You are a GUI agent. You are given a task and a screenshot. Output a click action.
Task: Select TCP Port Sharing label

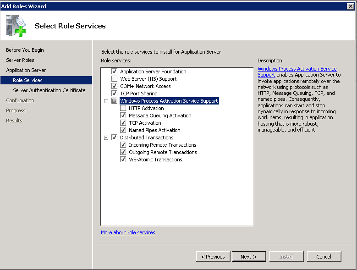coord(139,94)
